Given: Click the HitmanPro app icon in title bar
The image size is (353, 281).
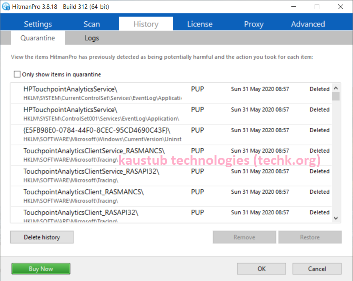Looking at the screenshot, I should 6,6.
